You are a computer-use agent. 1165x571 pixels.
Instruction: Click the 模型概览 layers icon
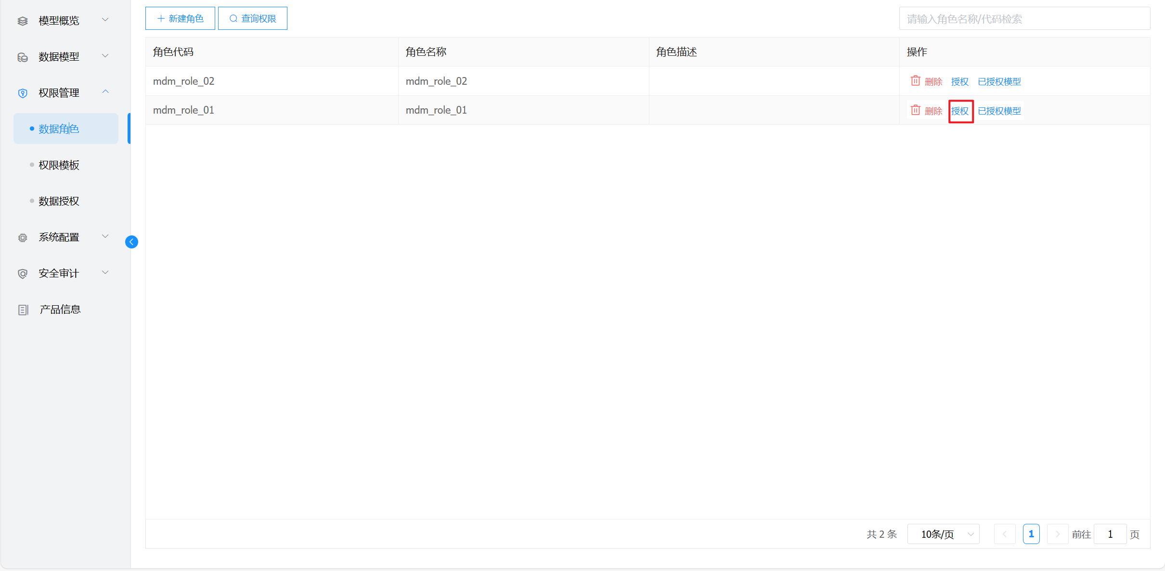click(23, 21)
